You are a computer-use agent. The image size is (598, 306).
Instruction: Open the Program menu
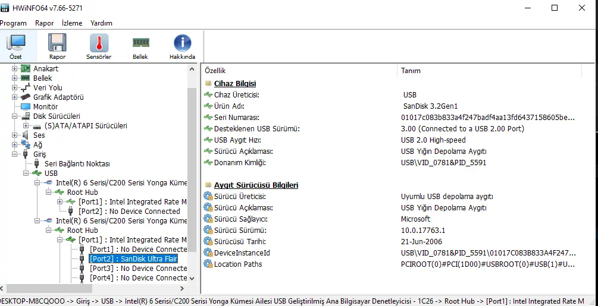coord(13,23)
